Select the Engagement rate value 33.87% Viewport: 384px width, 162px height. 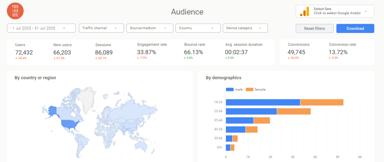point(147,52)
